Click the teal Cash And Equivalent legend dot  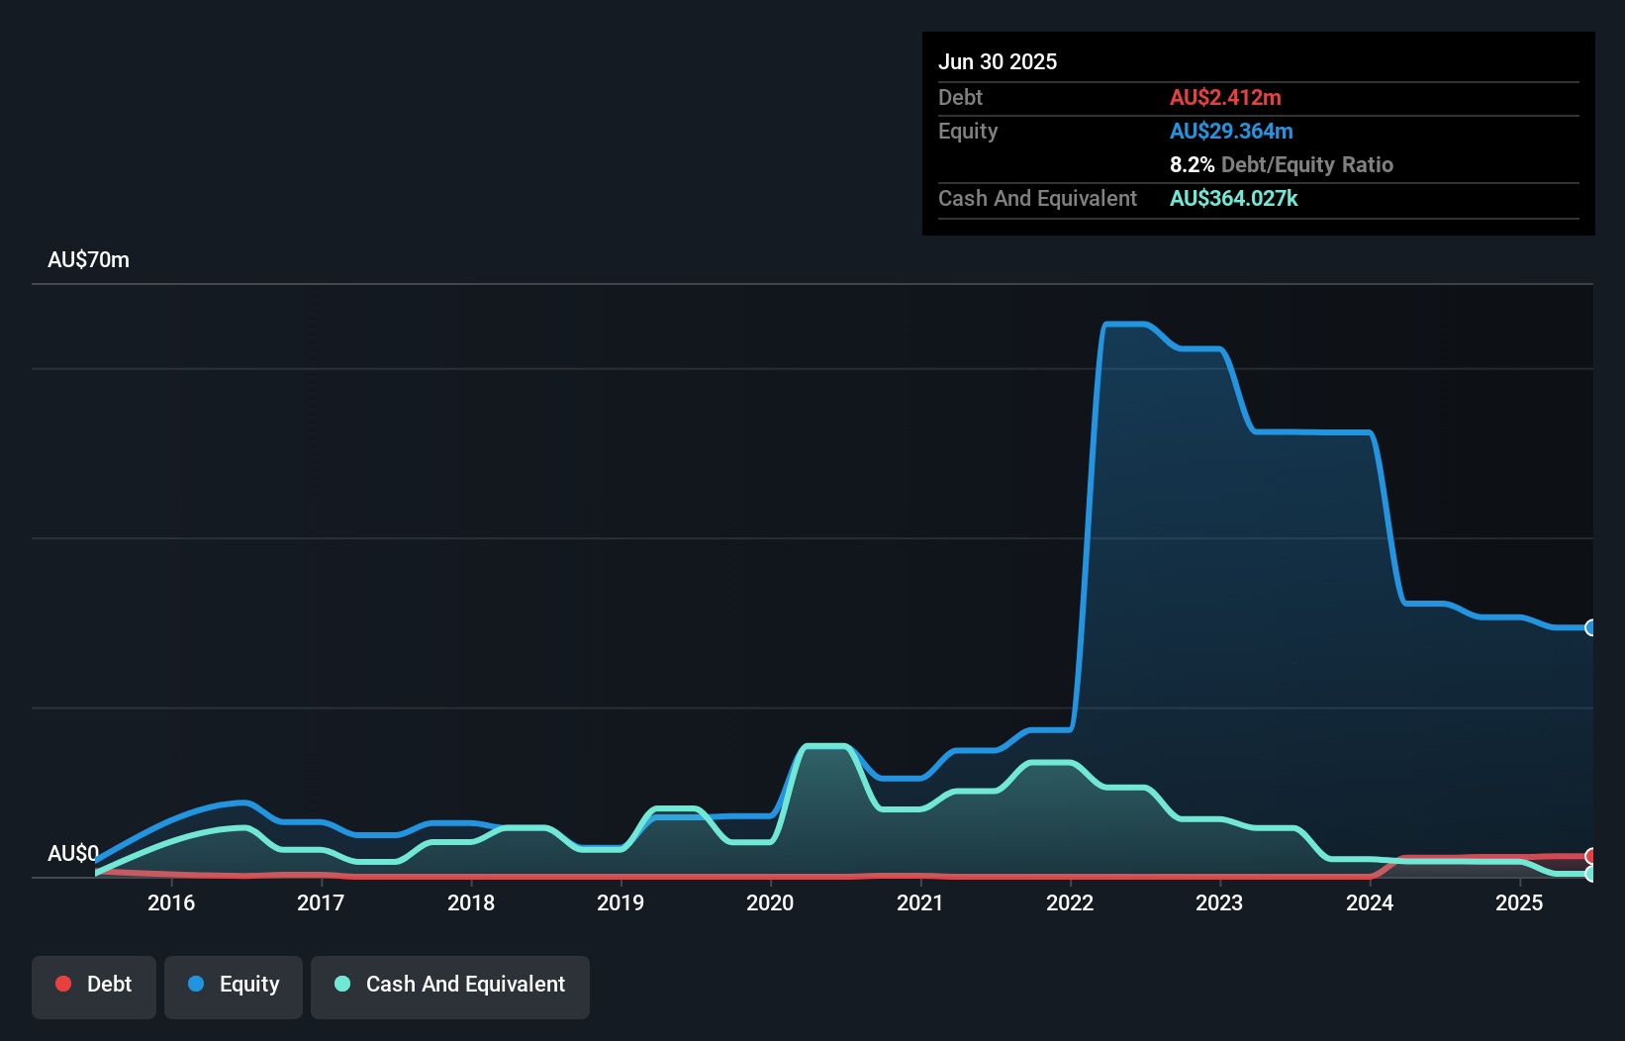point(340,986)
